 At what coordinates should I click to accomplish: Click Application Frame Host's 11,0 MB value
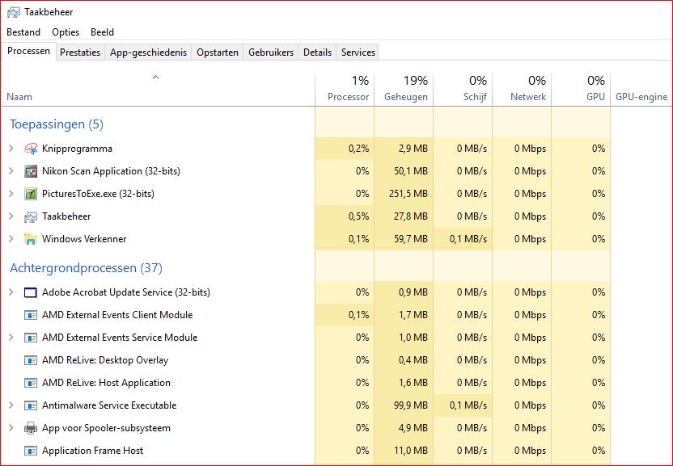tap(411, 451)
